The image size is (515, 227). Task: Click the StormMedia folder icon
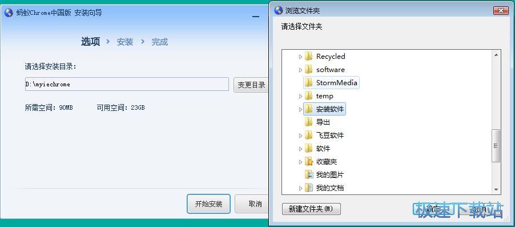click(308, 82)
